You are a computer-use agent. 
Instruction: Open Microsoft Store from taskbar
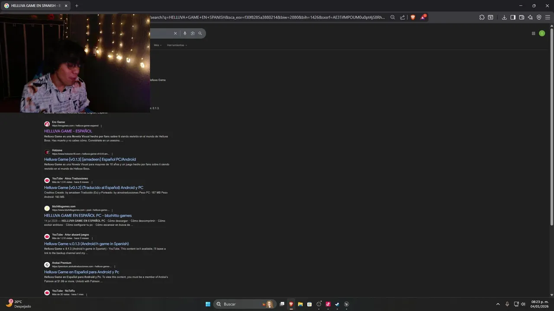pyautogui.click(x=309, y=304)
